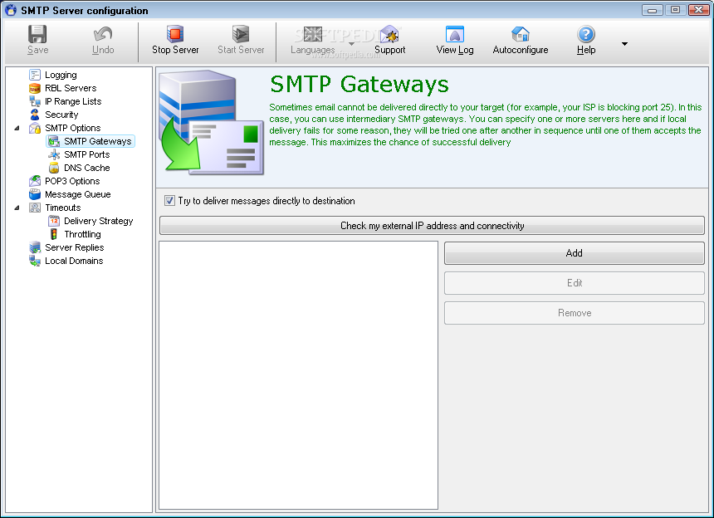
Task: Check my external IP address and connectivity
Action: click(432, 225)
